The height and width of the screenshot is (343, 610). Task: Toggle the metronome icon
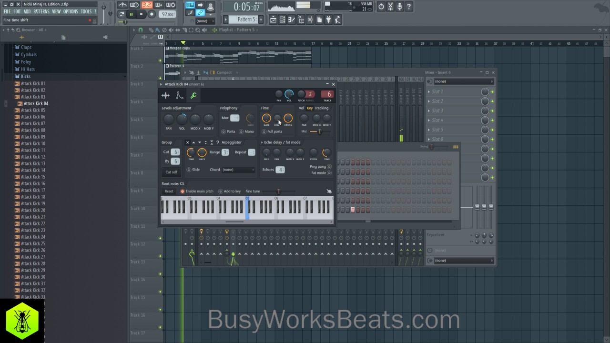[122, 5]
